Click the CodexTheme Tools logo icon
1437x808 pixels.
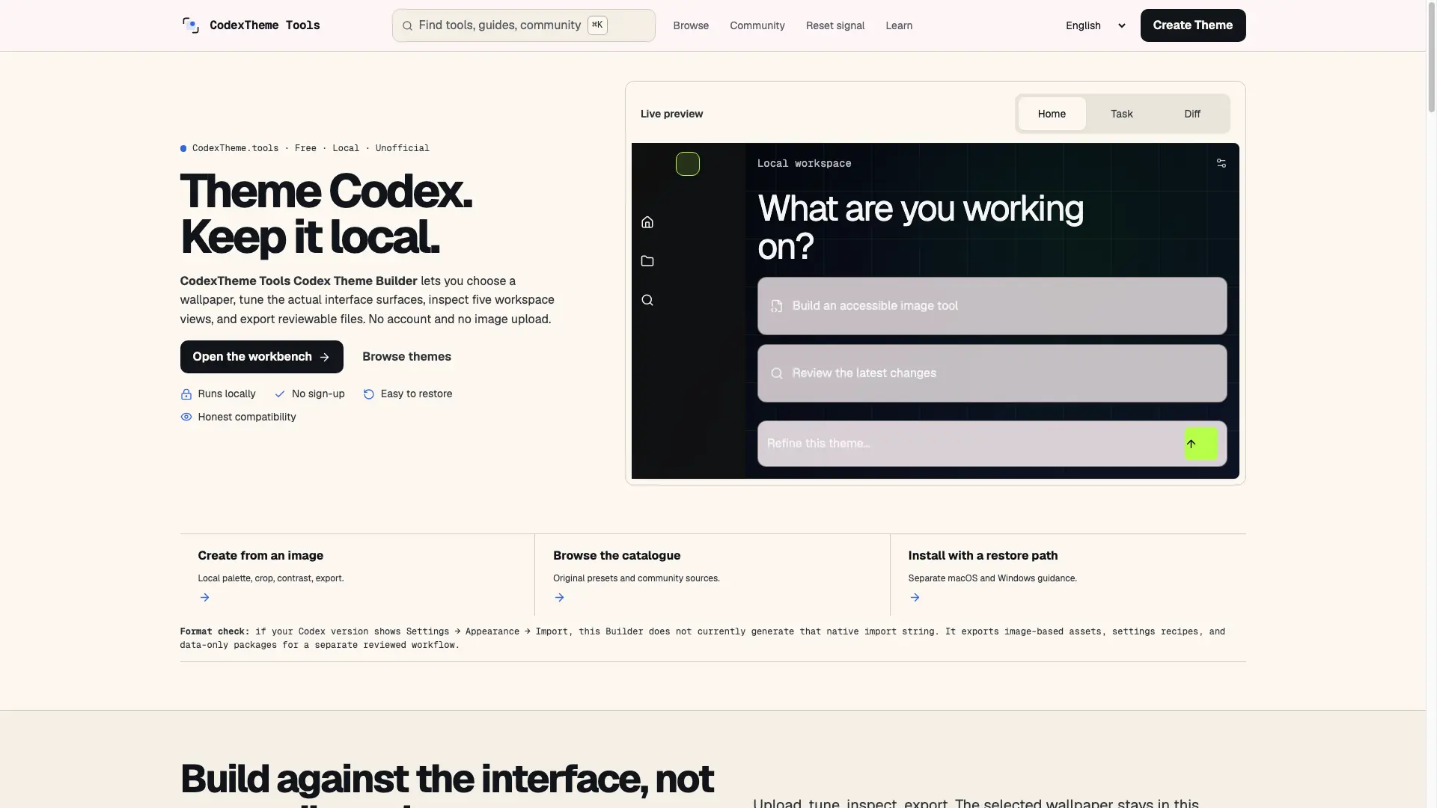(191, 25)
